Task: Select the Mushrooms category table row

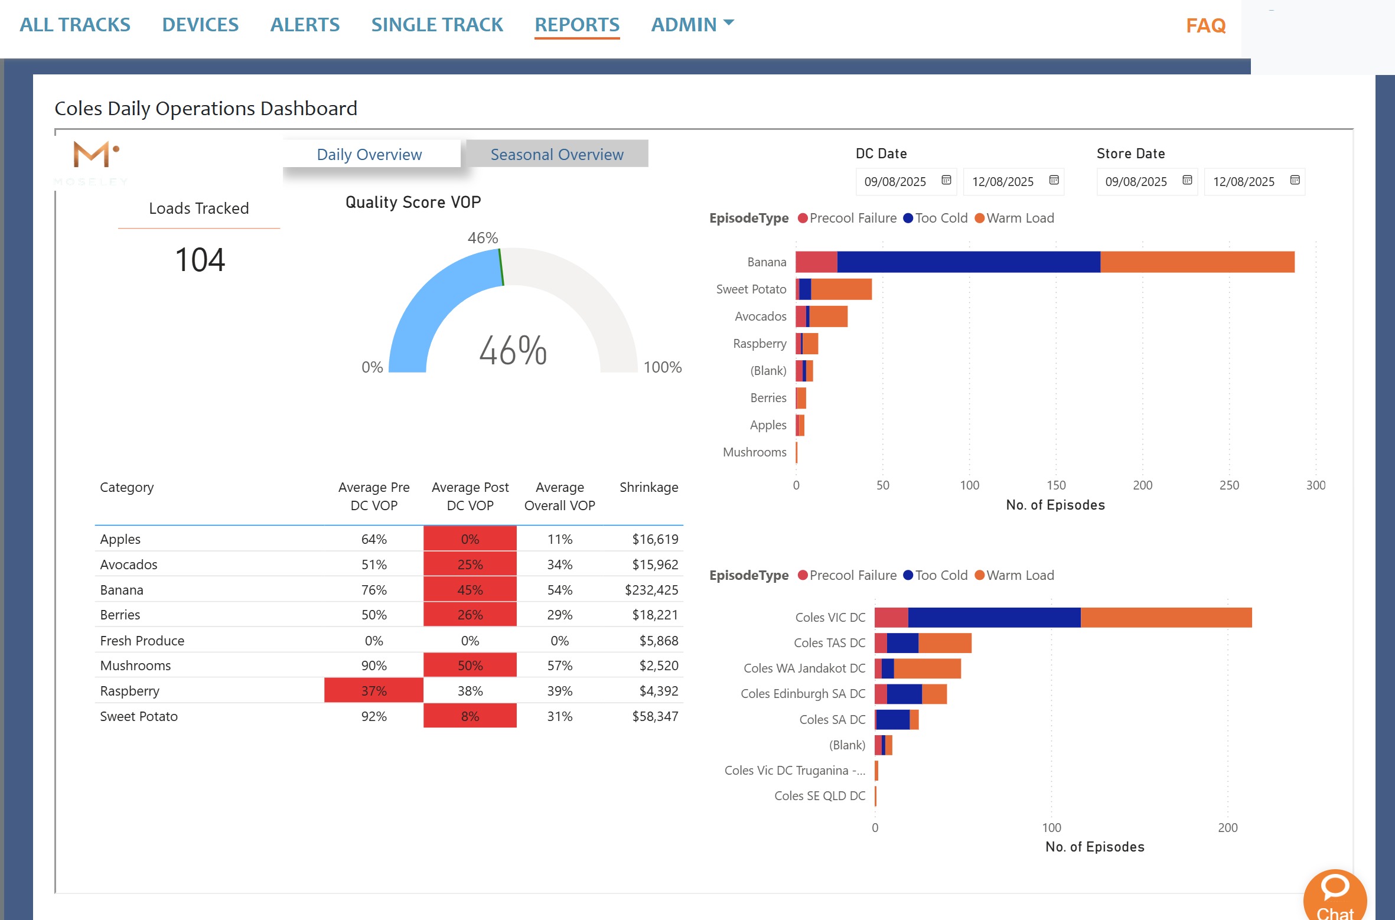Action: (389, 665)
